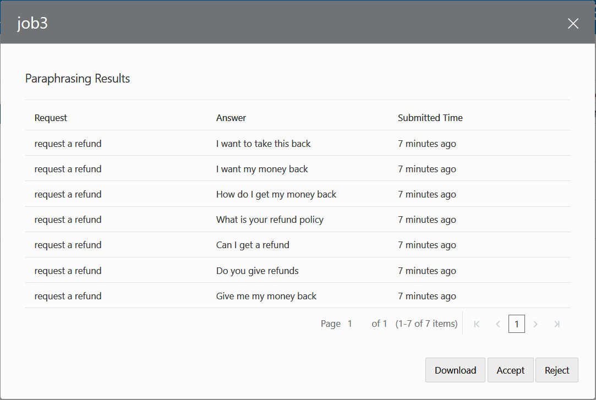The width and height of the screenshot is (596, 400).
Task: Select the page number box showing 1
Action: [517, 324]
